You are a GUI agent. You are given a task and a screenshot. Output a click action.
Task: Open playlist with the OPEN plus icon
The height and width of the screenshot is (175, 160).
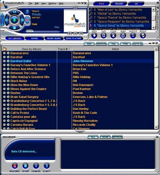[x=94, y=36]
